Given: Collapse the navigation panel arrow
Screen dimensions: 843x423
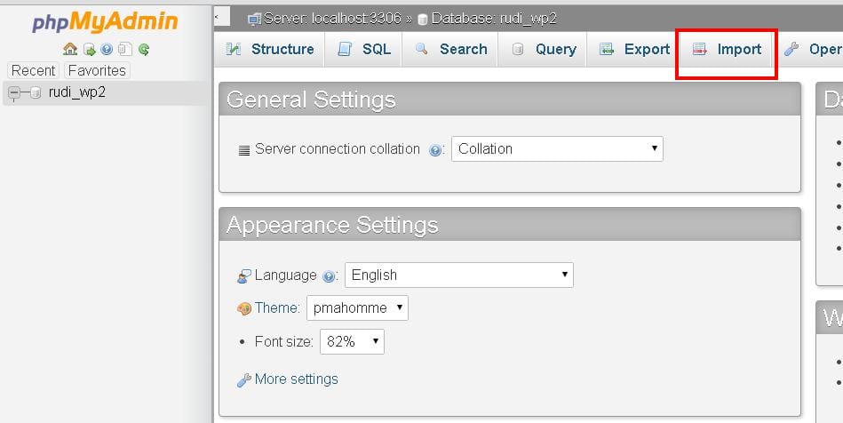Looking at the screenshot, I should 222,17.
